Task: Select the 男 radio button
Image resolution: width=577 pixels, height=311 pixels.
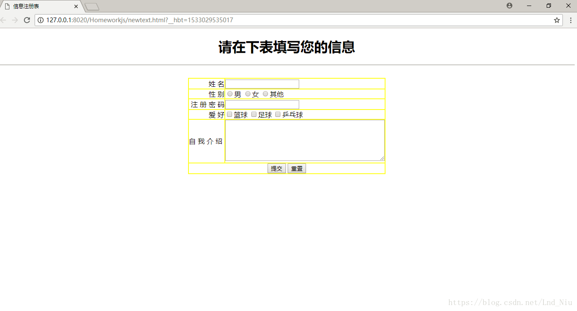Action: [230, 94]
